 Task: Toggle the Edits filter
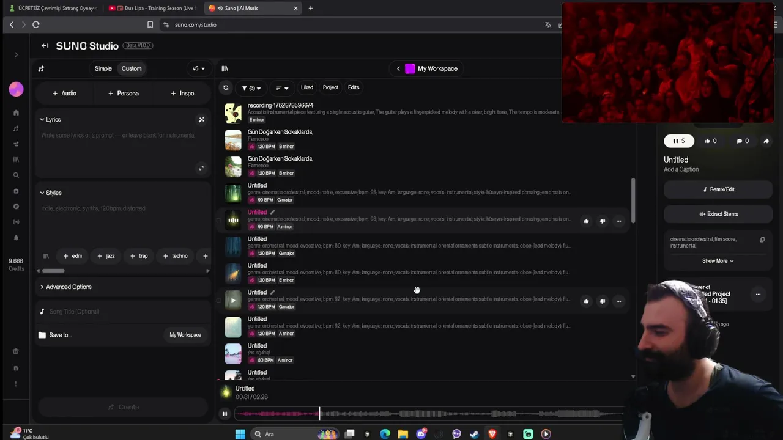[354, 87]
